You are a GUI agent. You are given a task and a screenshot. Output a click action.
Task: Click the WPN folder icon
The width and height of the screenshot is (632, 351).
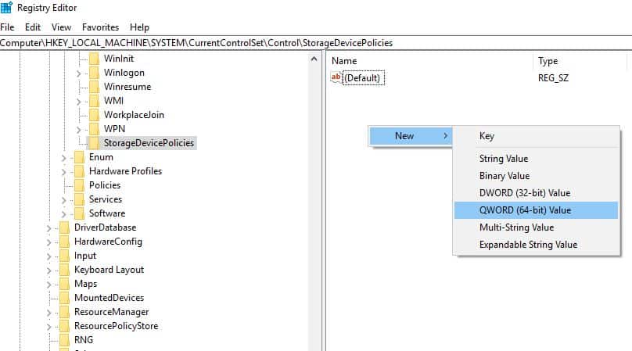point(94,129)
